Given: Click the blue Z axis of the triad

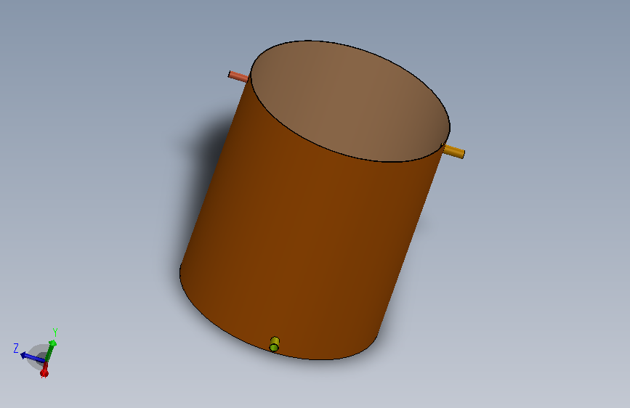Looking at the screenshot, I should click(32, 357).
